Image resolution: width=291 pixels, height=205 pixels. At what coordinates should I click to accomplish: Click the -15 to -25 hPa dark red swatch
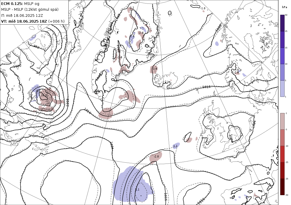282,170
